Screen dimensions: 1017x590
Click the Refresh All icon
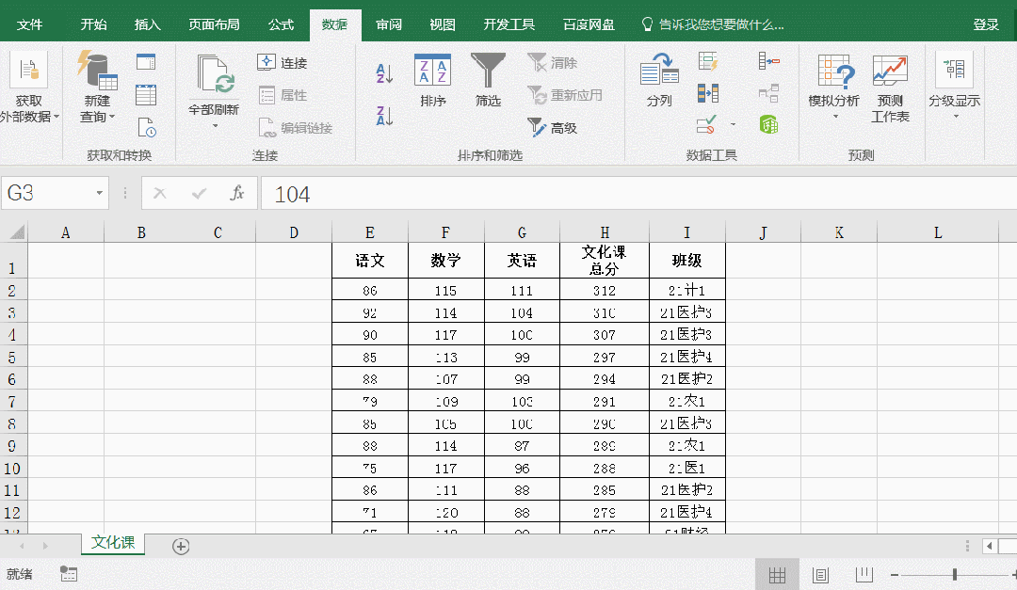click(214, 74)
